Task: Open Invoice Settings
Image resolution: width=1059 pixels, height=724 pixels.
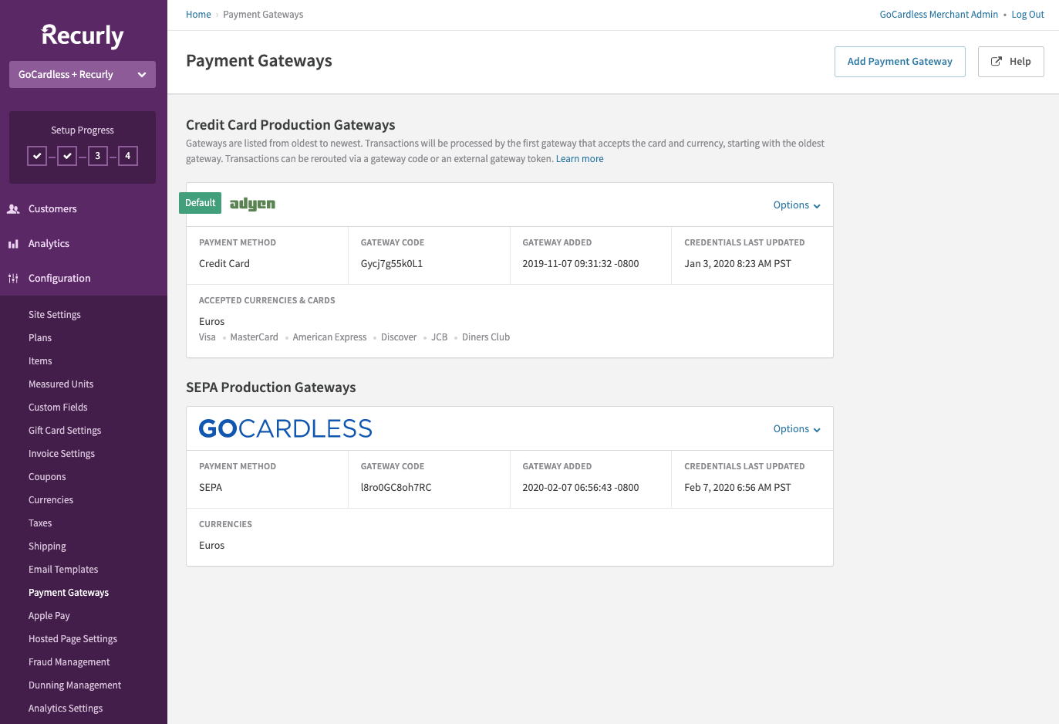Action: point(62,454)
